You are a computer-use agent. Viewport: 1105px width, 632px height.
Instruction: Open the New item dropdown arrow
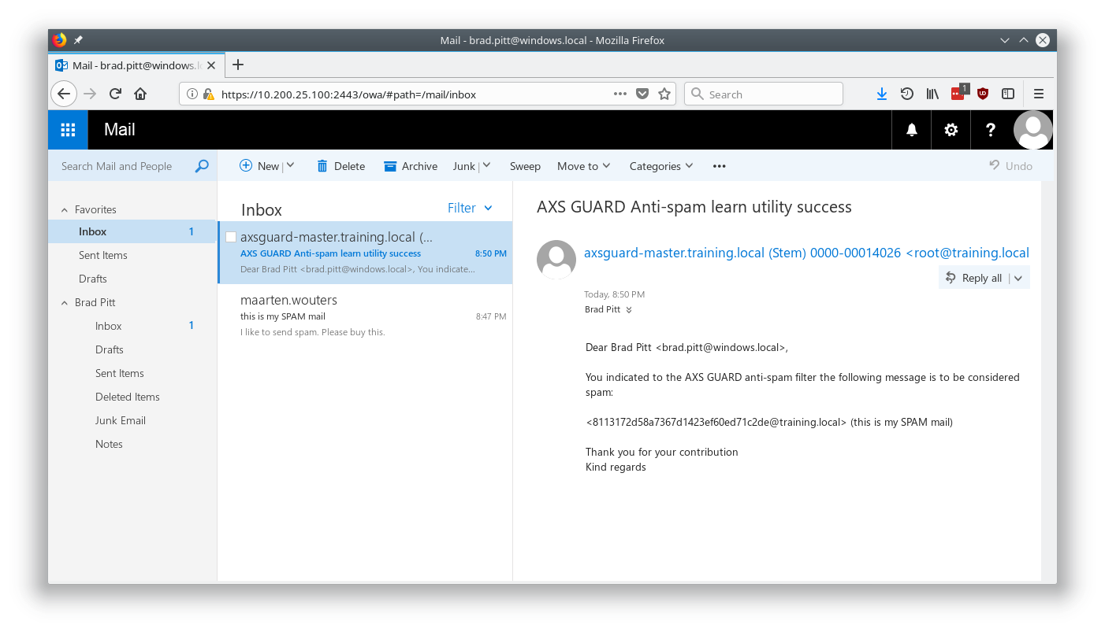coord(290,165)
